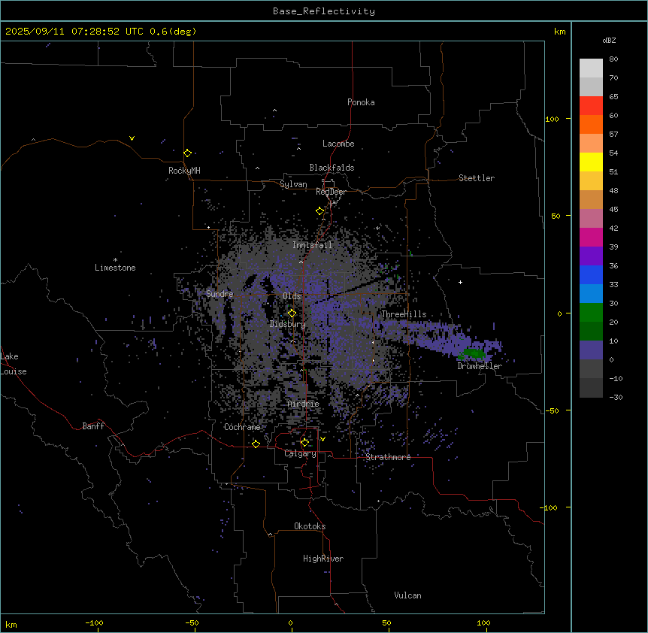Click the Base_Reflectivity title
648x633 pixels.
324,11
